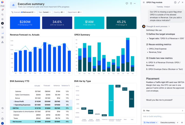The height and width of the screenshot is (125, 185).
Task: Open the Year Current filter dropdown
Action: click(x=44, y=12)
